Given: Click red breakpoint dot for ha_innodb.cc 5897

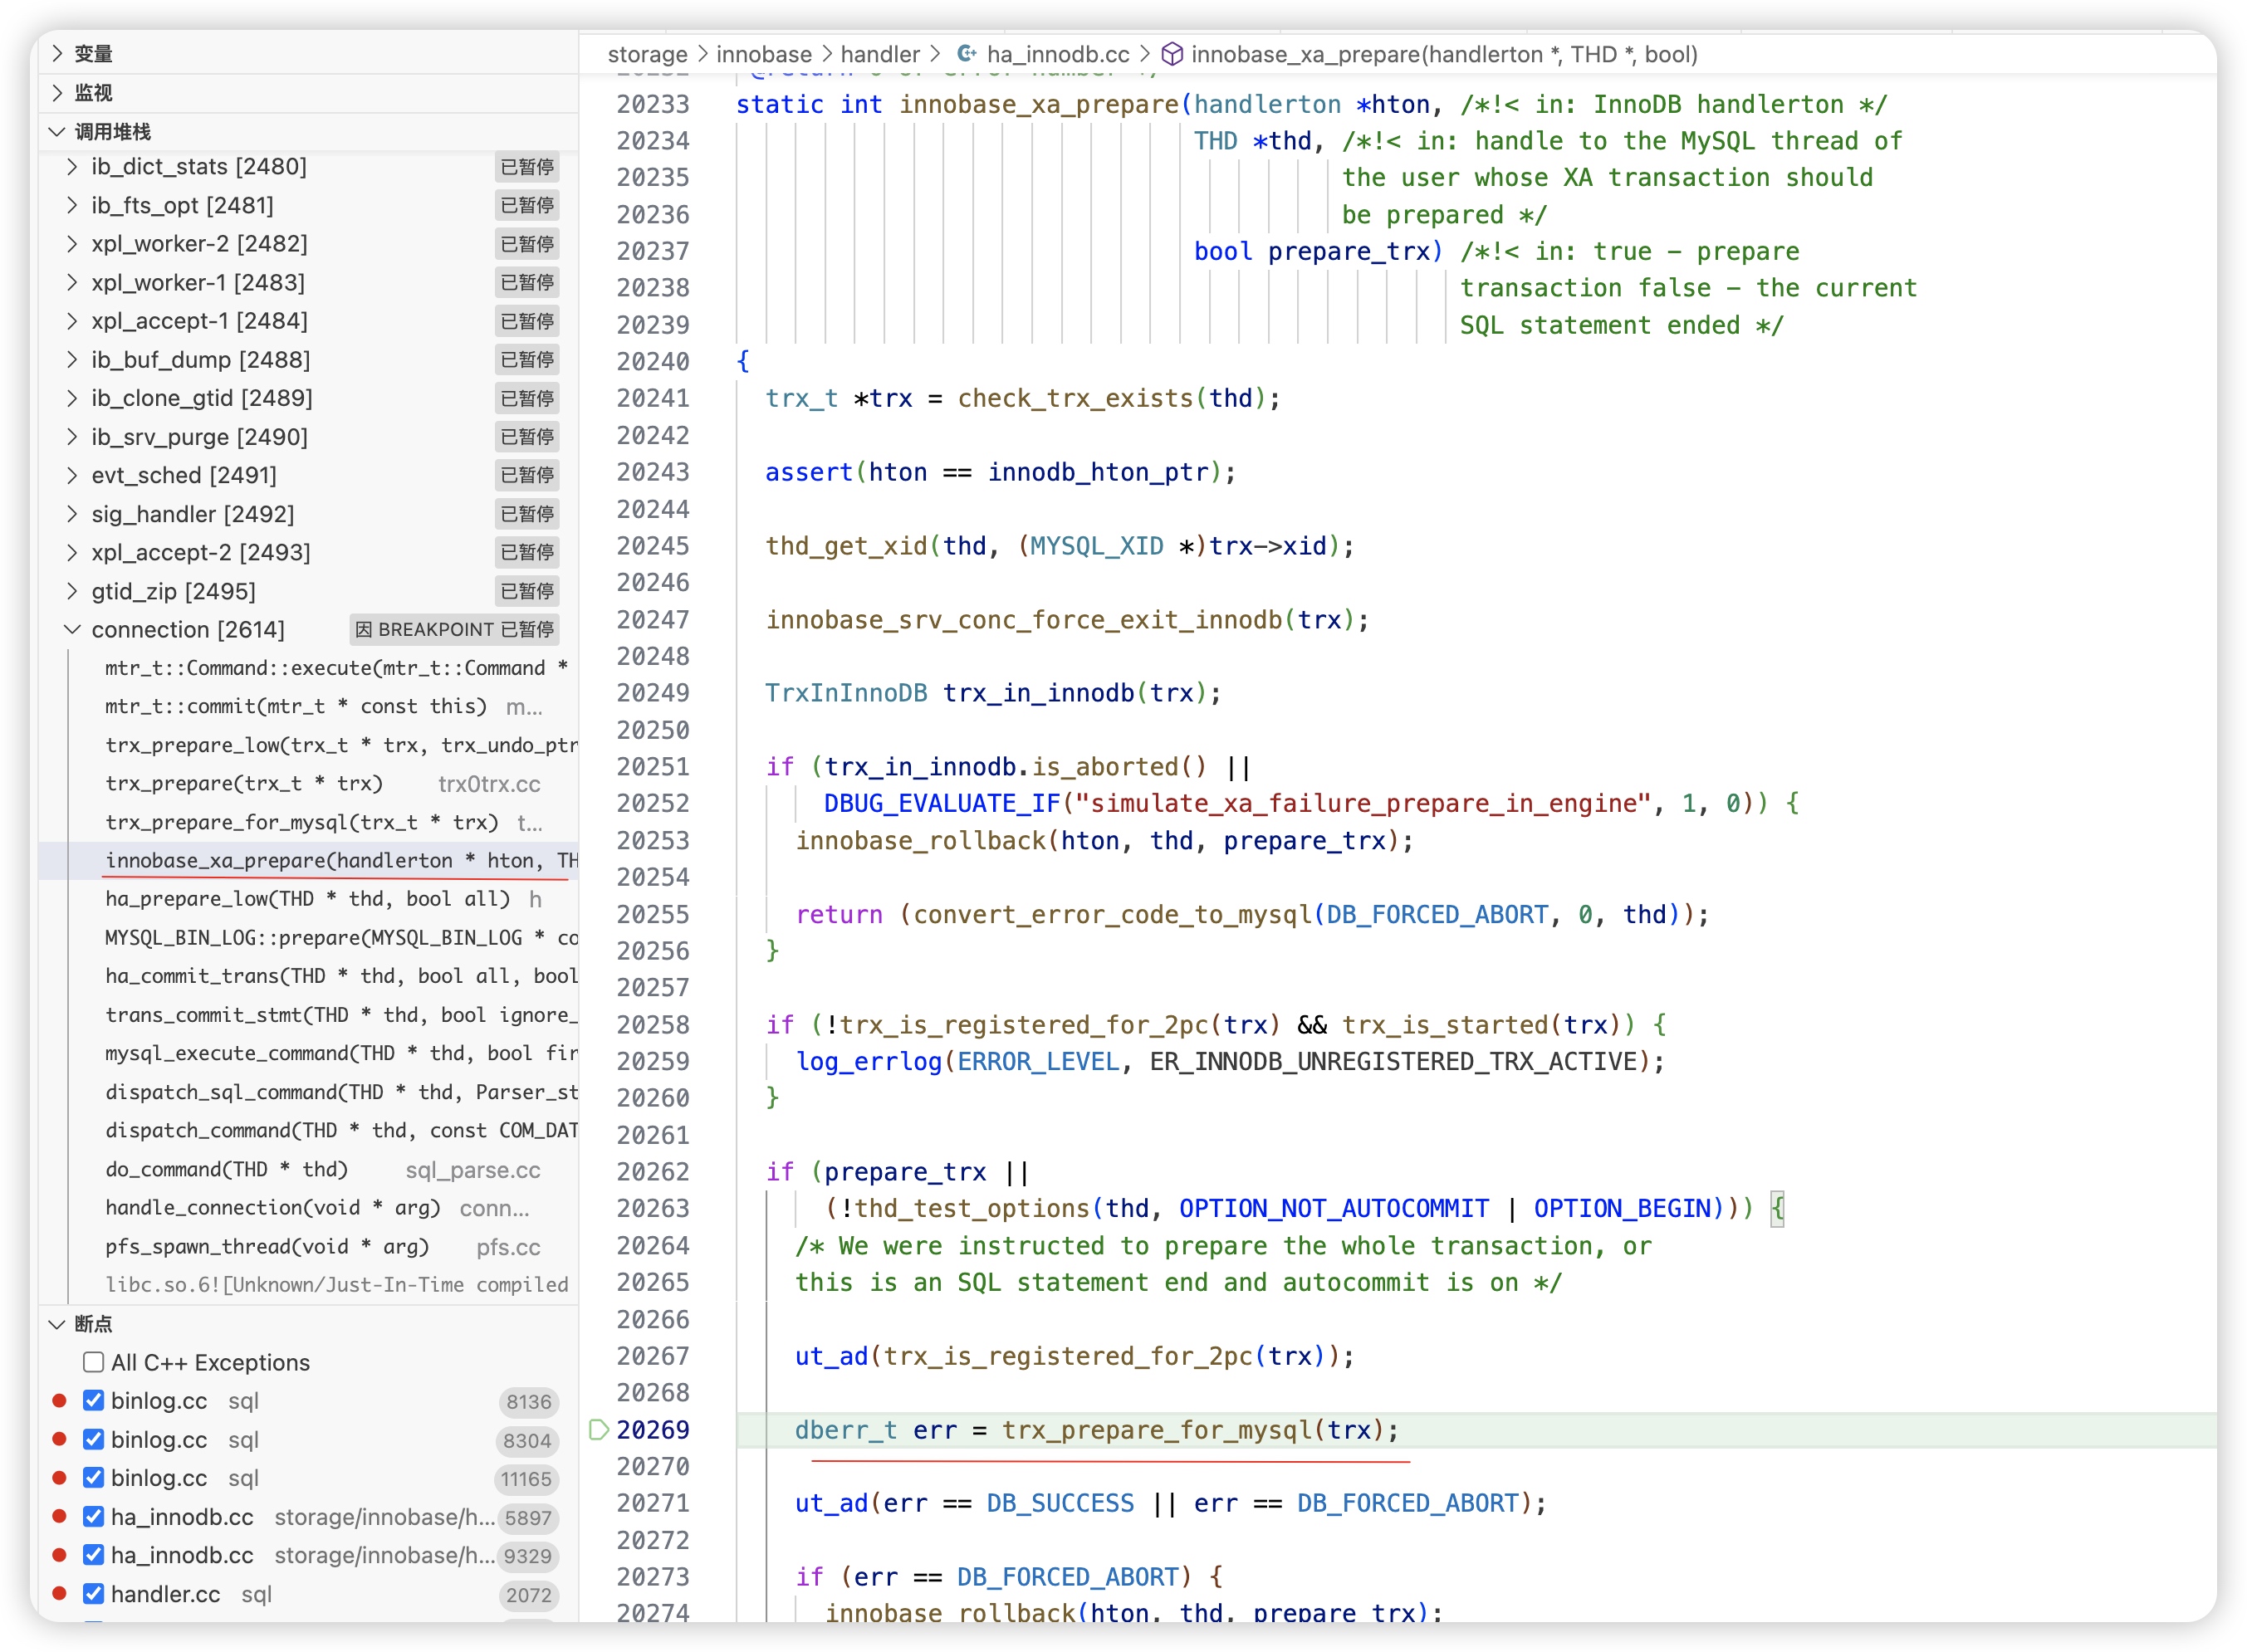Looking at the screenshot, I should point(59,1517).
